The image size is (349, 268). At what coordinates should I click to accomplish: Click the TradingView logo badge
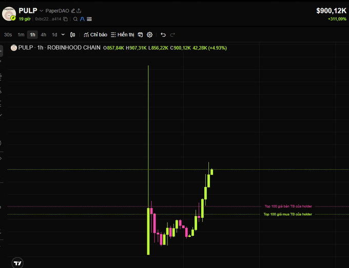[17, 263]
